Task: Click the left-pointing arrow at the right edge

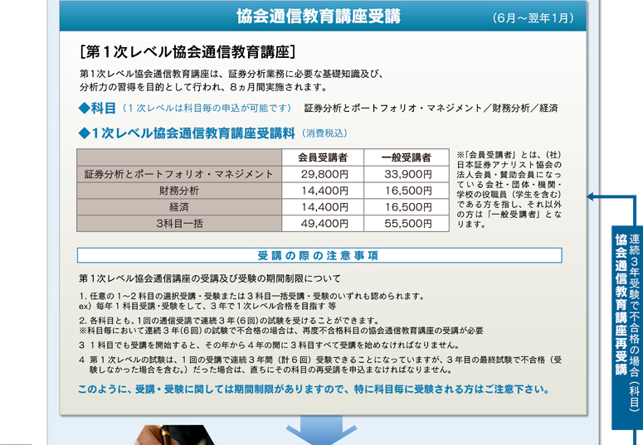Action: 592,197
